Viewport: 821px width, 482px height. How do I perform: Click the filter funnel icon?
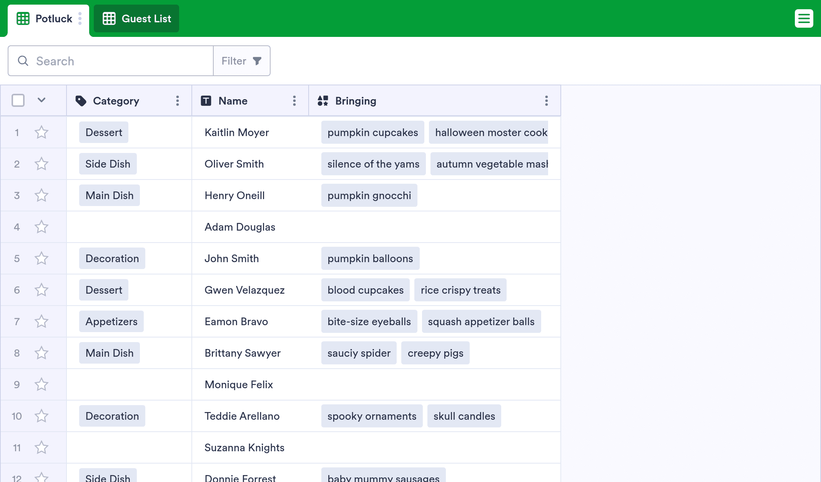(x=257, y=61)
